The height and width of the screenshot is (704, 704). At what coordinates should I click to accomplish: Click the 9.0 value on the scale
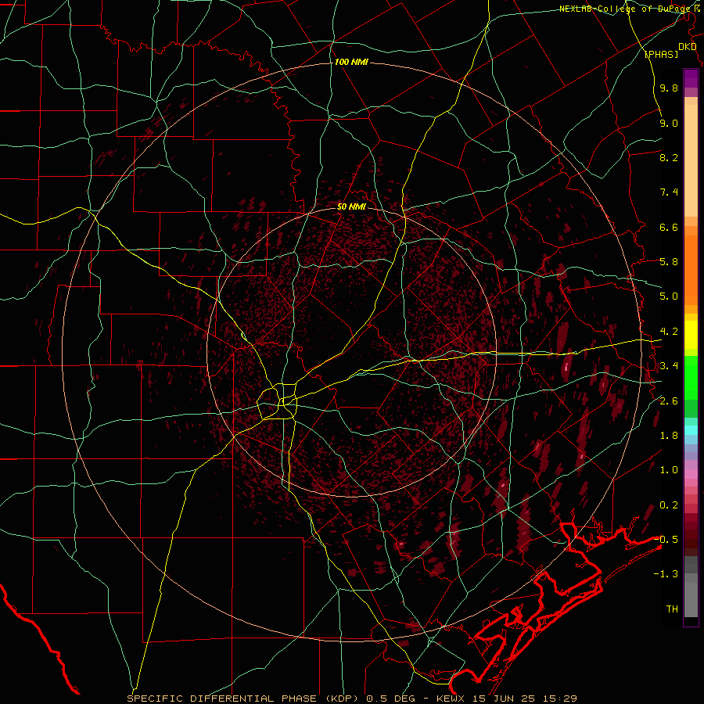(x=669, y=124)
